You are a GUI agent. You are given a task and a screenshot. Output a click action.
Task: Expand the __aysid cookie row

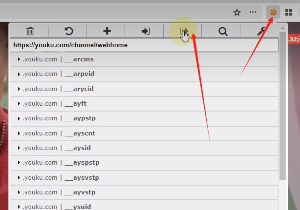144,148
